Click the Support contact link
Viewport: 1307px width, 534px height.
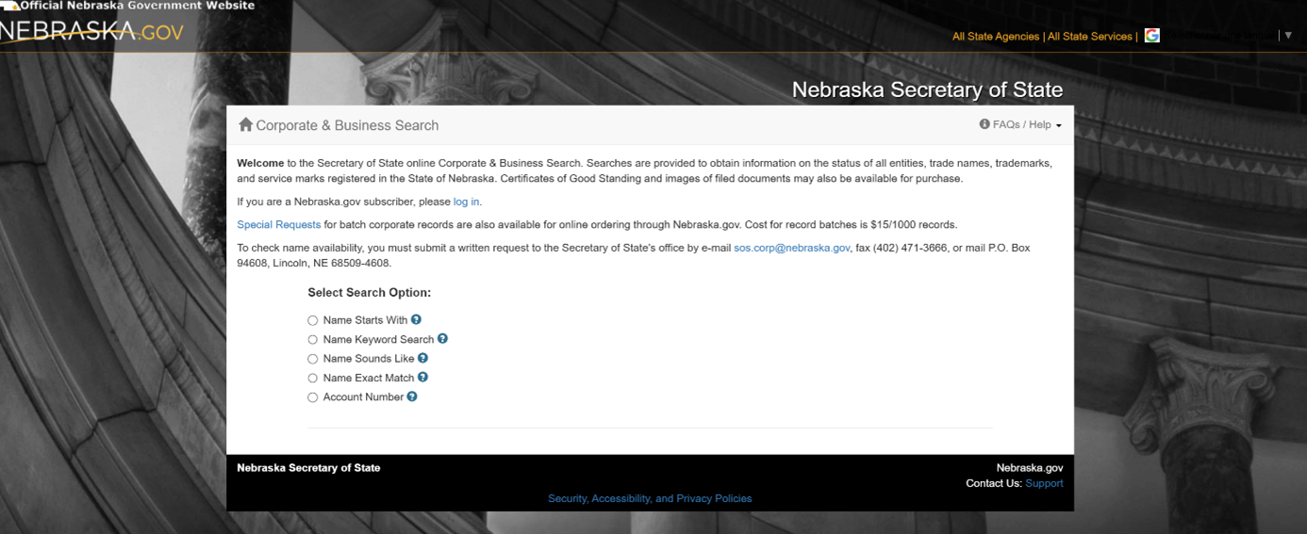coord(1044,483)
